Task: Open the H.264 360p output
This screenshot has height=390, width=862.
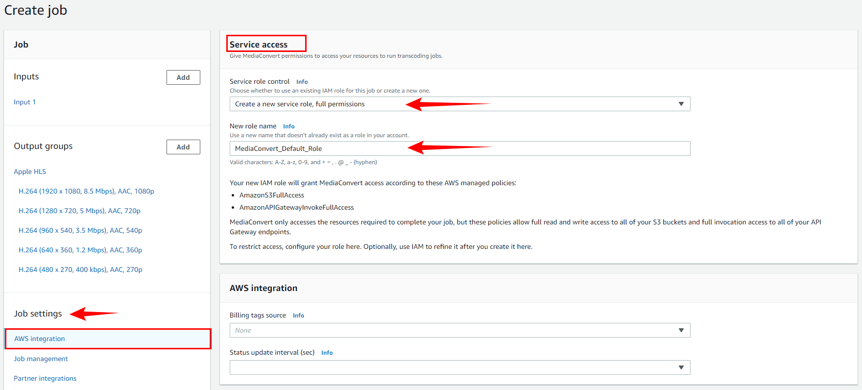Action: click(80, 250)
